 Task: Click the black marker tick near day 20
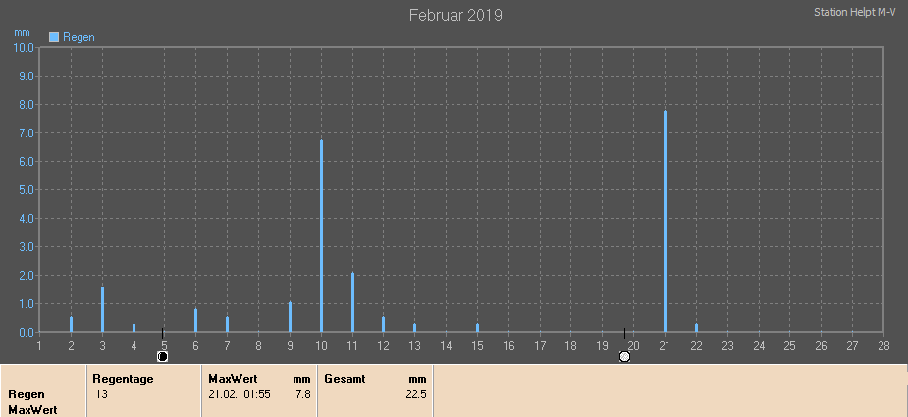(x=625, y=333)
